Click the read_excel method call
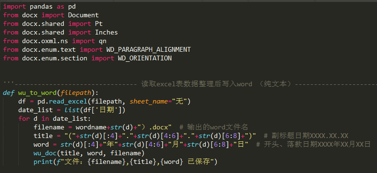The image size is (377, 173). (68, 102)
